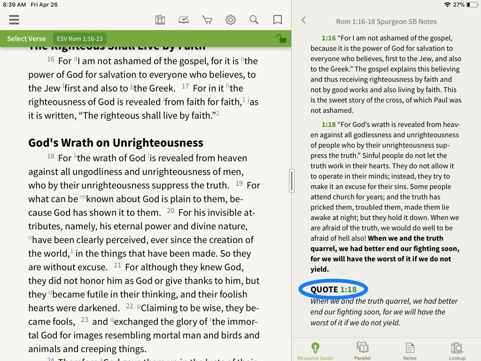
Task: Open the hamburger main menu
Action: pos(14,20)
